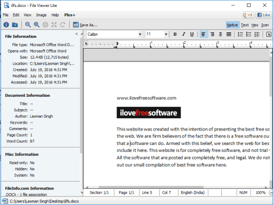Click the File Viewer Lite title icon
This screenshot has width=273, height=205.
[6, 5]
